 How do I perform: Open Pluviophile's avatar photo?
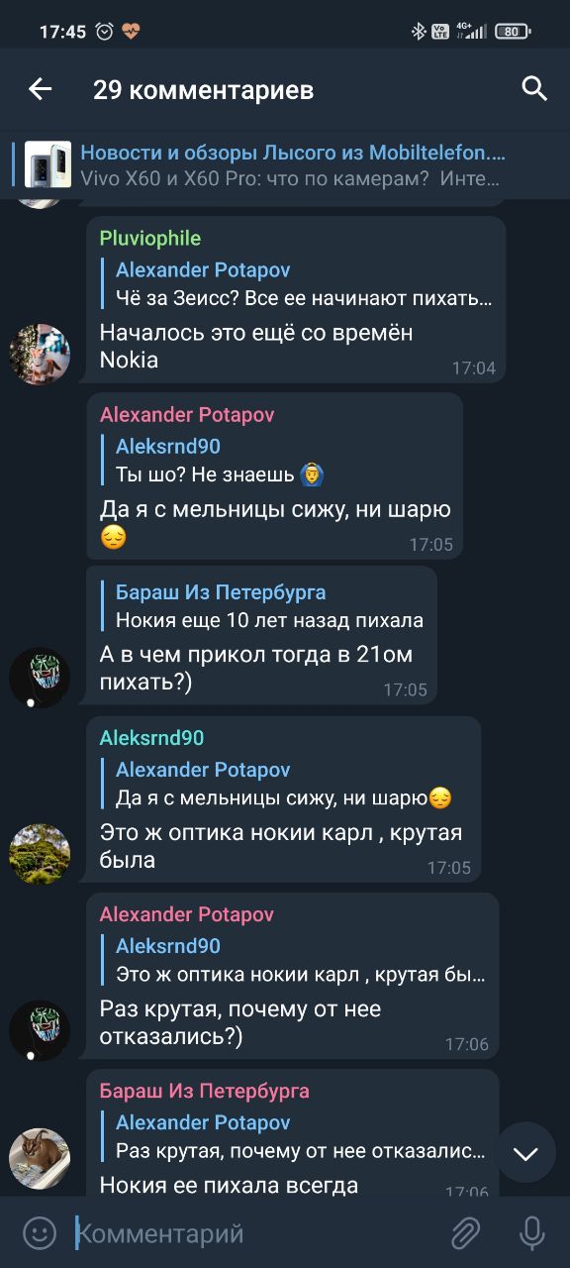[40, 354]
